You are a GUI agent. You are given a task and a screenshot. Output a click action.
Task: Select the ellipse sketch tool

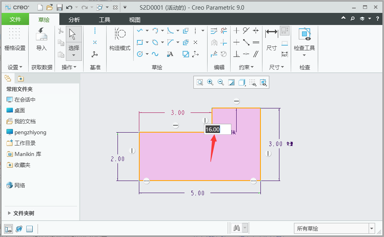(155, 42)
